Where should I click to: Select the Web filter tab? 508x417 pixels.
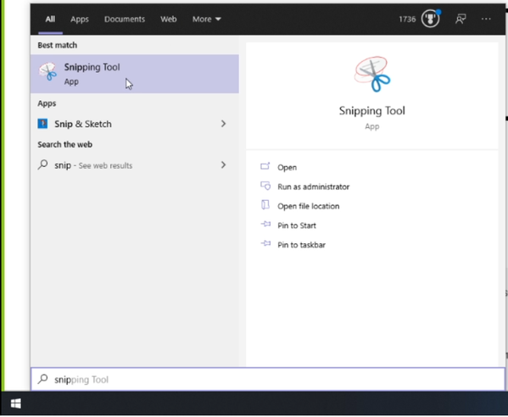point(169,19)
